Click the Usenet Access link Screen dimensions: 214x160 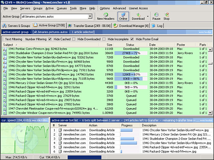[x=138, y=9]
